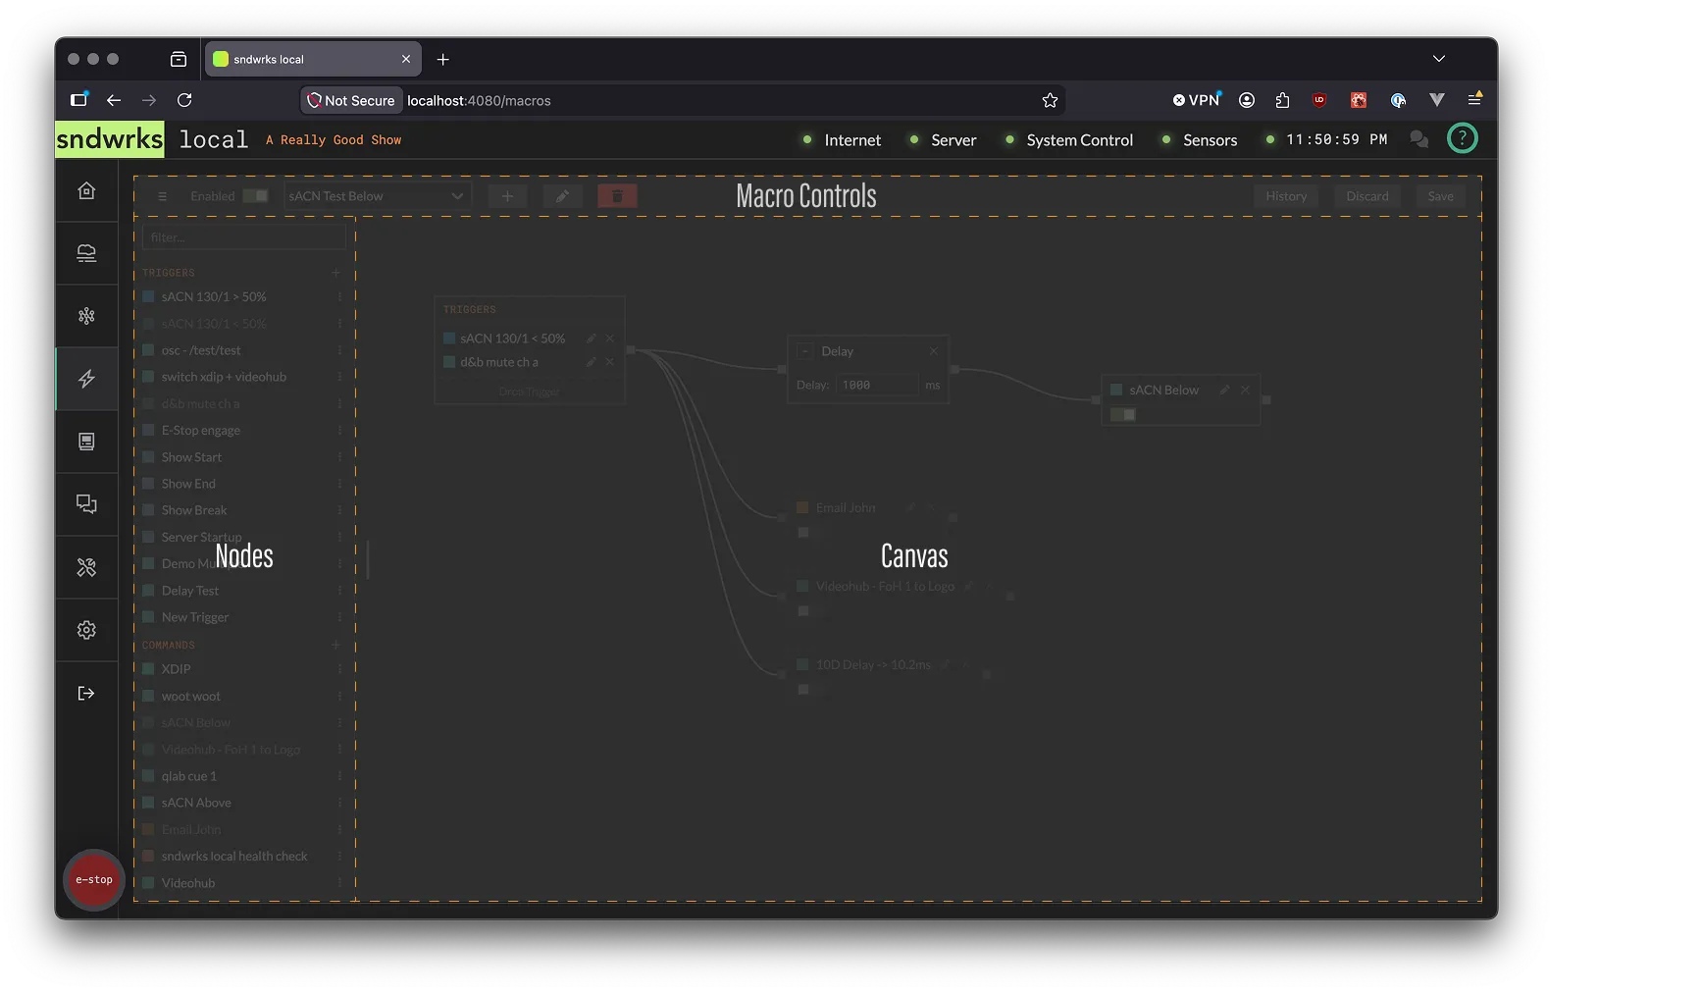This screenshot has height=993, width=1701.
Task: Click the plus button to add macro
Action: click(x=507, y=196)
